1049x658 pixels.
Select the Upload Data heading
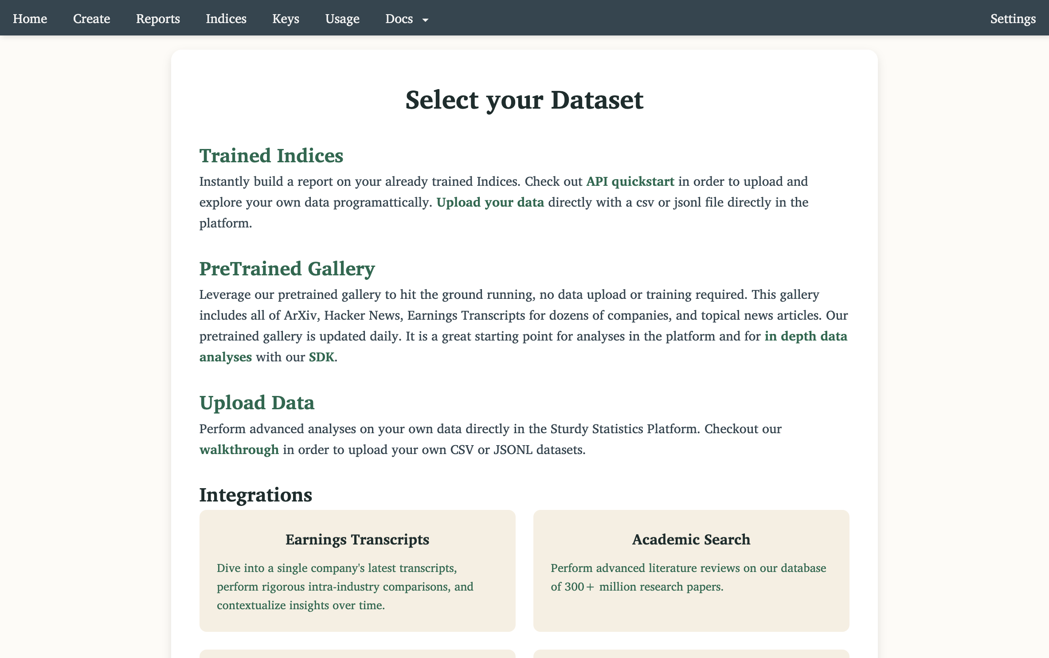(257, 403)
